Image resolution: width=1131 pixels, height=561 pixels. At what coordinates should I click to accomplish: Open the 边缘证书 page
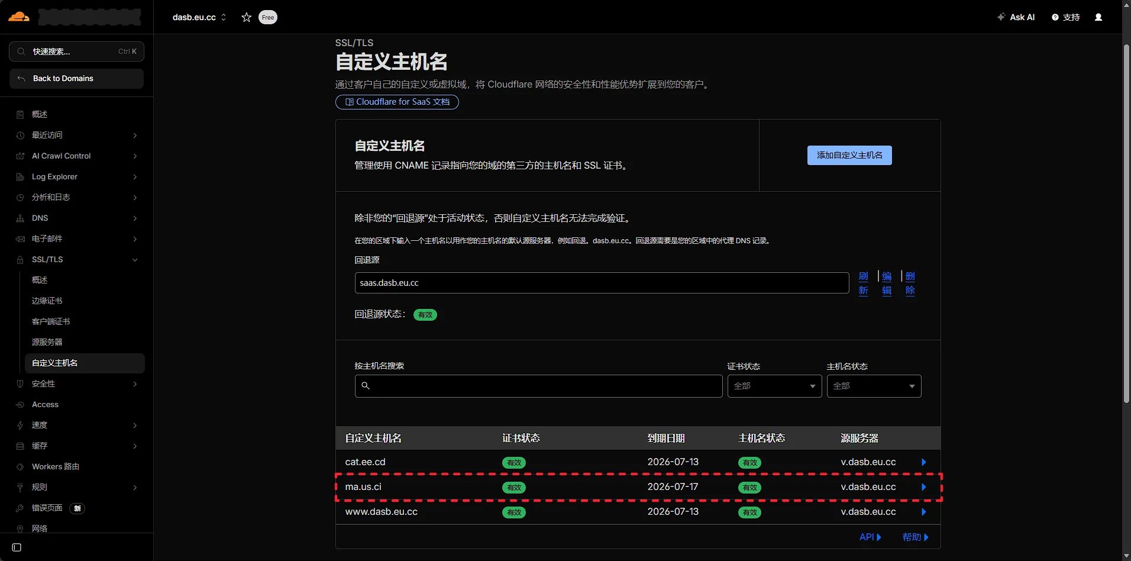pyautogui.click(x=47, y=301)
